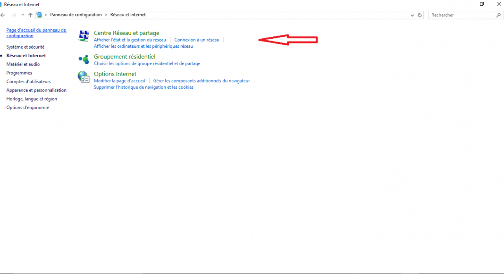Select Apparence et personnalisation in the sidebar
The image size is (504, 274).
(36, 90)
